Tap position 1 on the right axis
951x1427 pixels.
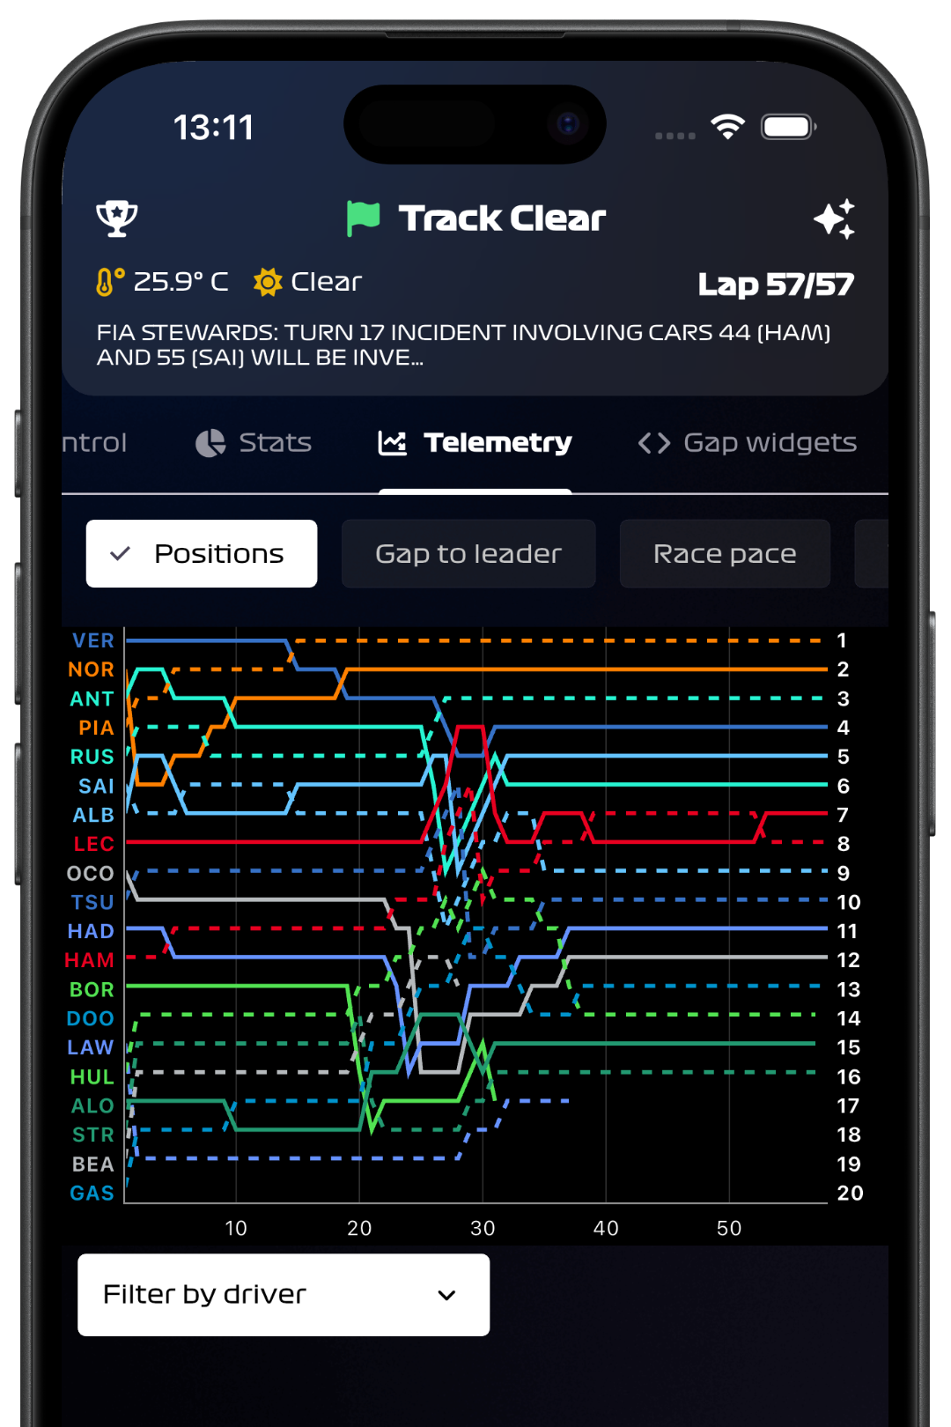(842, 640)
